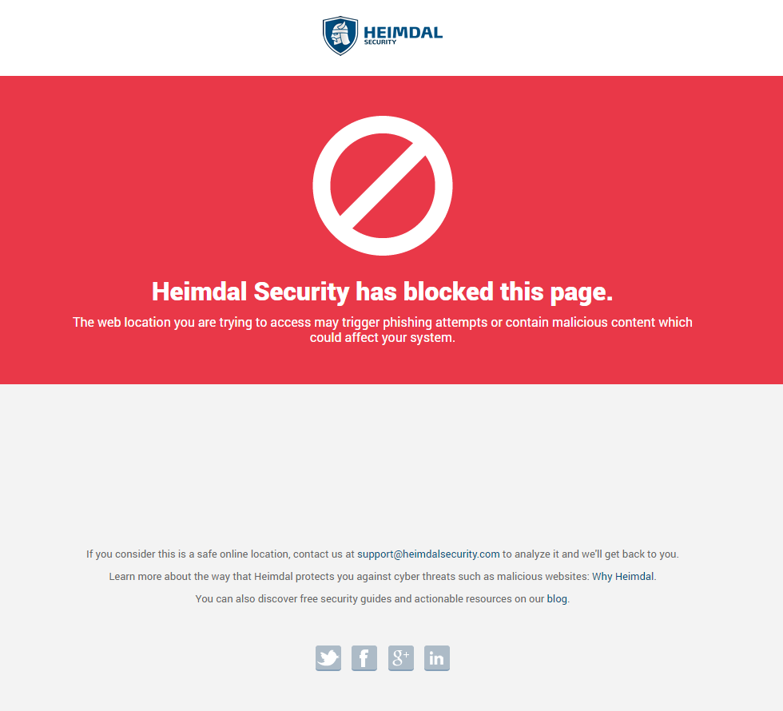Open the LinkedIn social icon
This screenshot has width=783, height=711.
coord(437,657)
